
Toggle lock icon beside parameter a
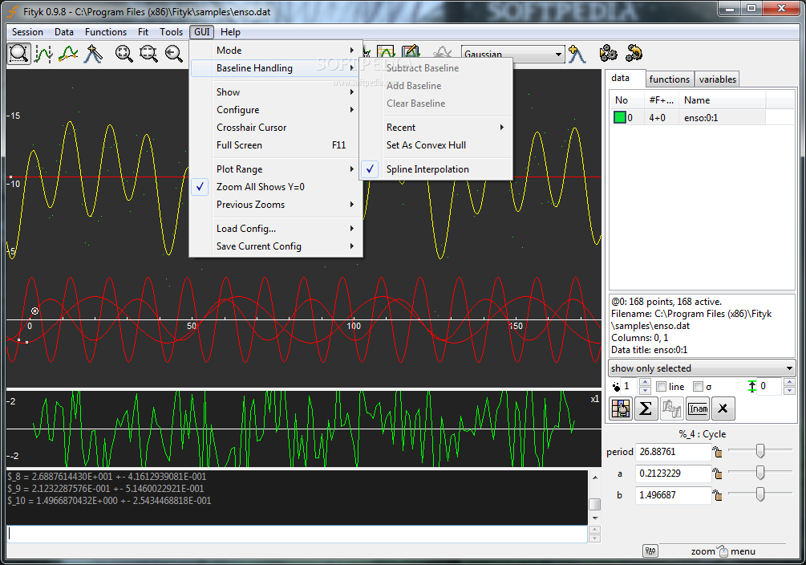717,474
